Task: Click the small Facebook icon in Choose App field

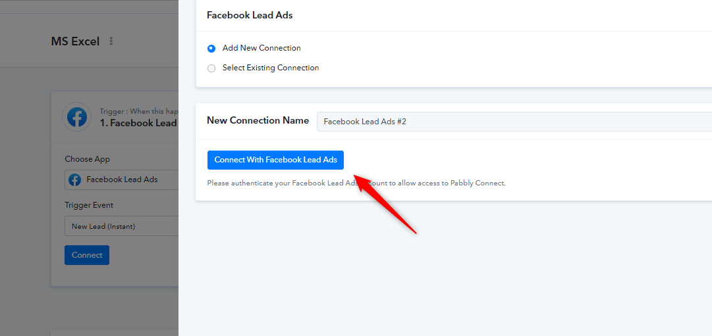Action: [x=74, y=180]
